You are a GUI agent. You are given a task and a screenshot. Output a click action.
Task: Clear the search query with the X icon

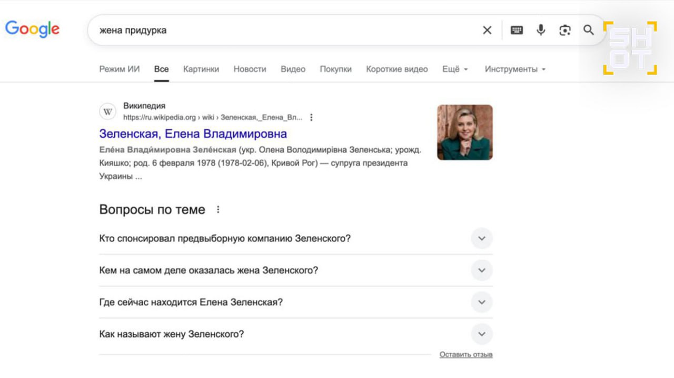pyautogui.click(x=487, y=30)
